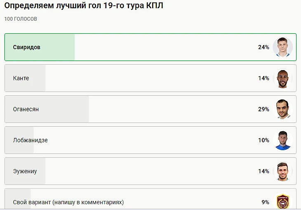
Task: Click the 10% result for Лобжанидзе
Action: [263, 140]
